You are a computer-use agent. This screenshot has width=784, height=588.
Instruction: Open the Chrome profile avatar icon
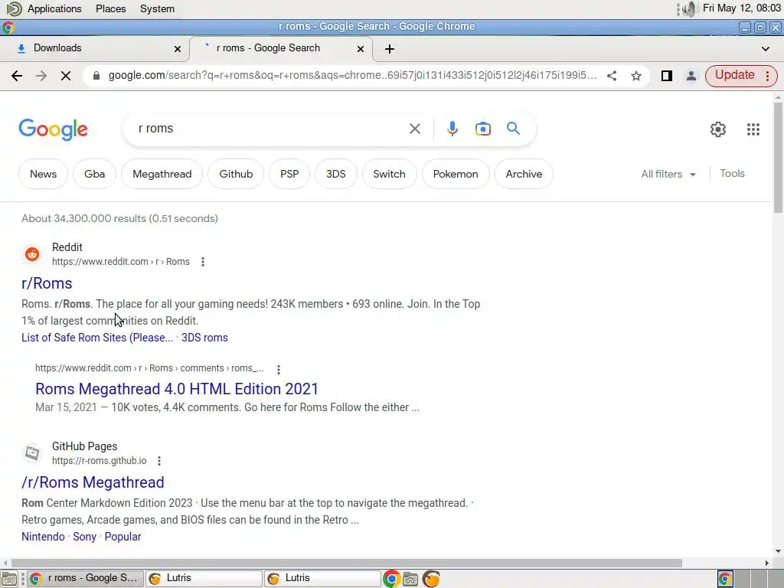[x=691, y=76]
